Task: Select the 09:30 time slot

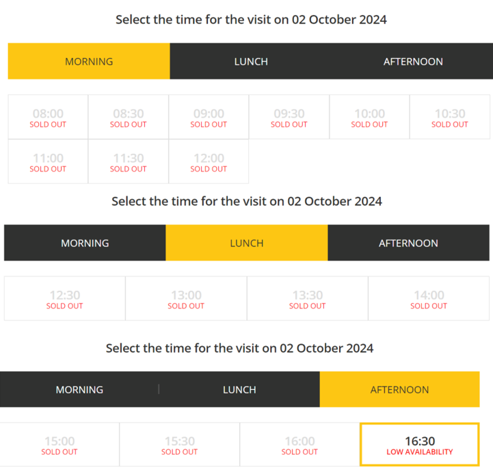Action: 289,117
